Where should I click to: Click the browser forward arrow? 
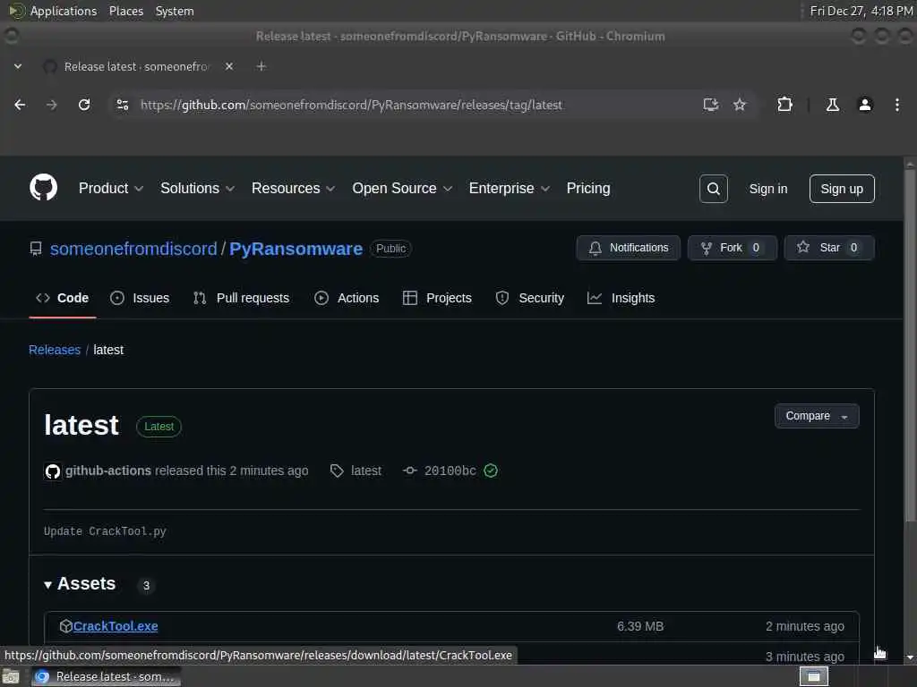point(51,105)
